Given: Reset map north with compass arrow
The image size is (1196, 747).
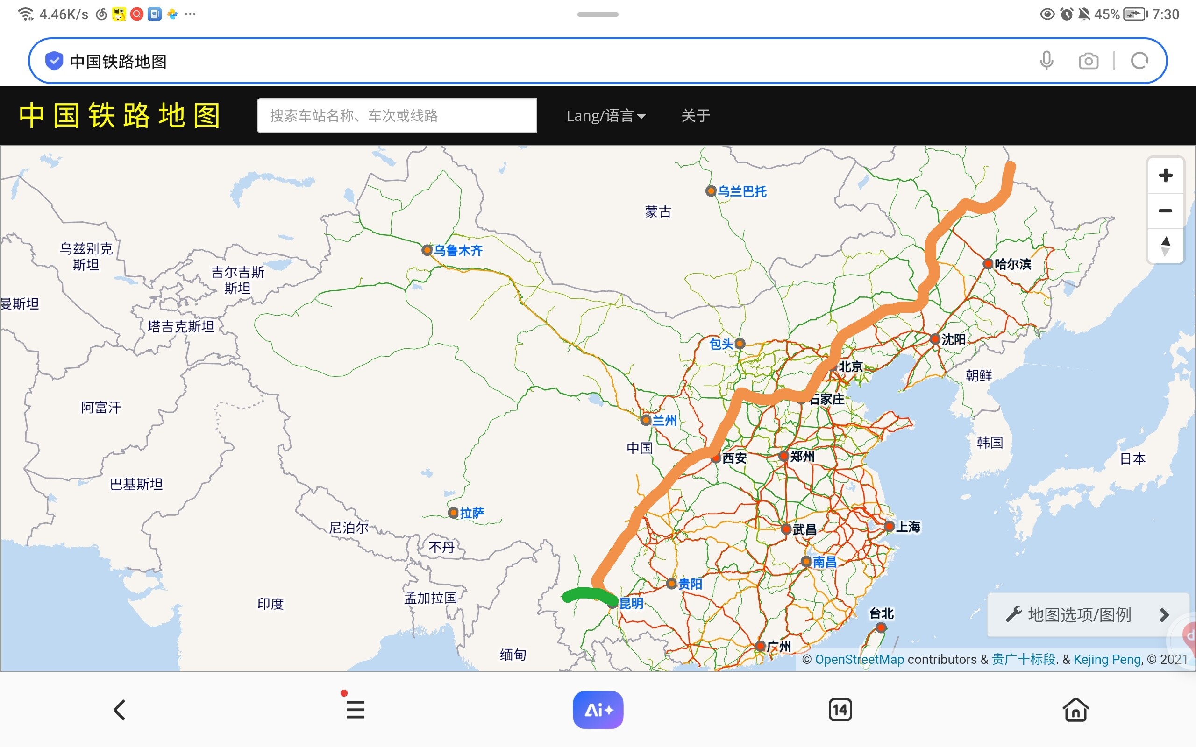Looking at the screenshot, I should point(1165,246).
